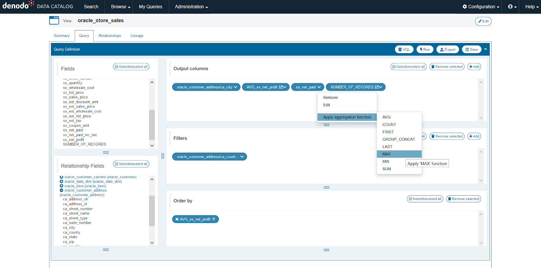Apply the LAST aggregation function
Image resolution: width=541 pixels, height=268 pixels.
tap(399, 147)
